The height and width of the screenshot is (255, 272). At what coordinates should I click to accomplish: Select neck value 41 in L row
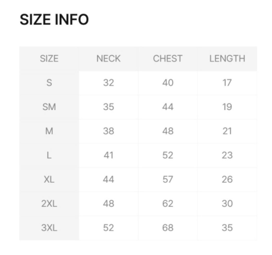[x=108, y=155]
